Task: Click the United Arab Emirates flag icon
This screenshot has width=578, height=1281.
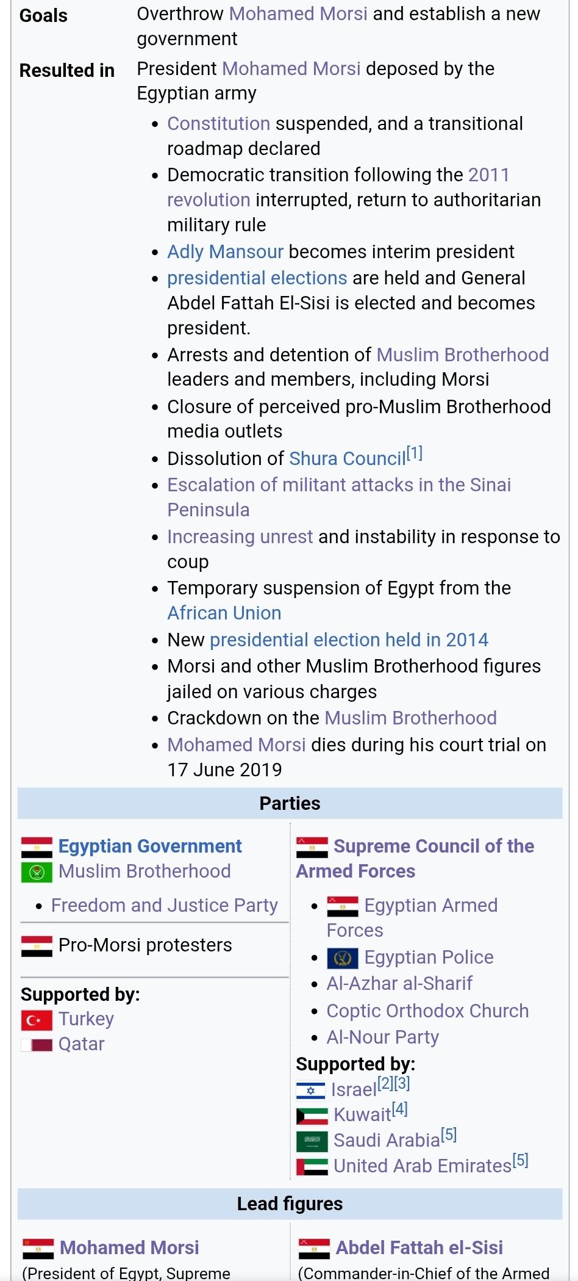Action: (x=312, y=1167)
